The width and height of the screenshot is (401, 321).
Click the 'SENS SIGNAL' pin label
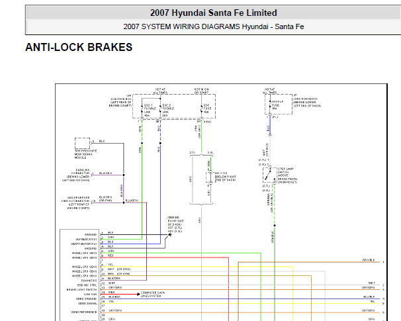click(x=87, y=303)
